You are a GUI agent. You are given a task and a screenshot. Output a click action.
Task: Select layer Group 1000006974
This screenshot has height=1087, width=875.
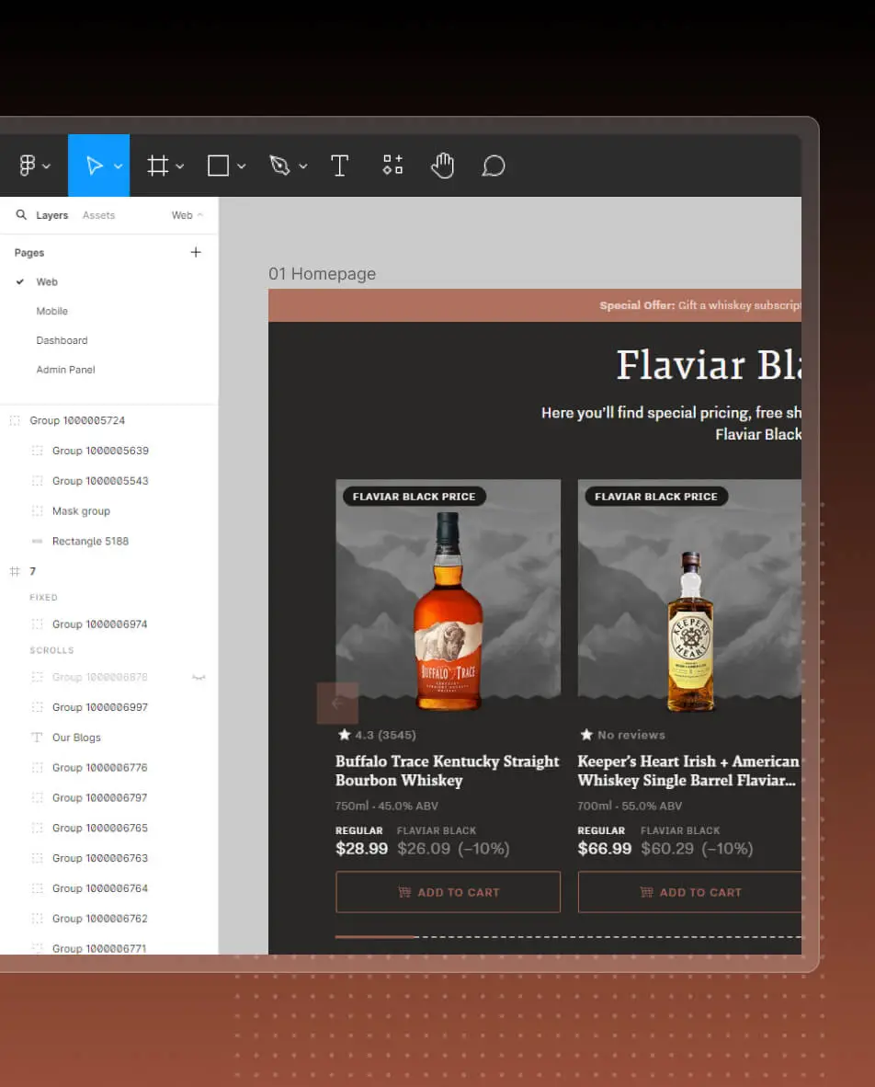point(100,624)
